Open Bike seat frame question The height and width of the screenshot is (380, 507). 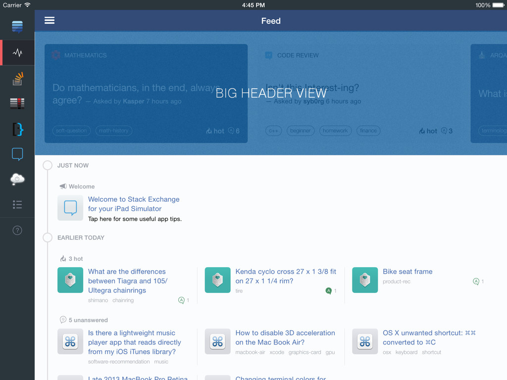click(407, 272)
